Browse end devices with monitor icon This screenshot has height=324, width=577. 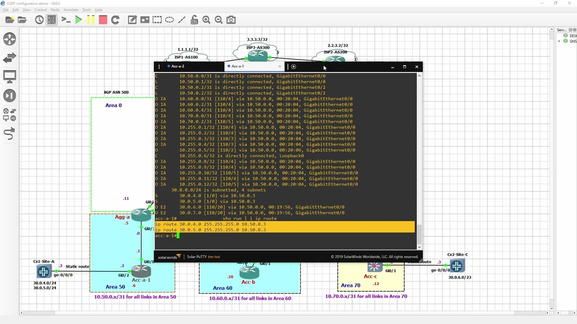point(9,77)
